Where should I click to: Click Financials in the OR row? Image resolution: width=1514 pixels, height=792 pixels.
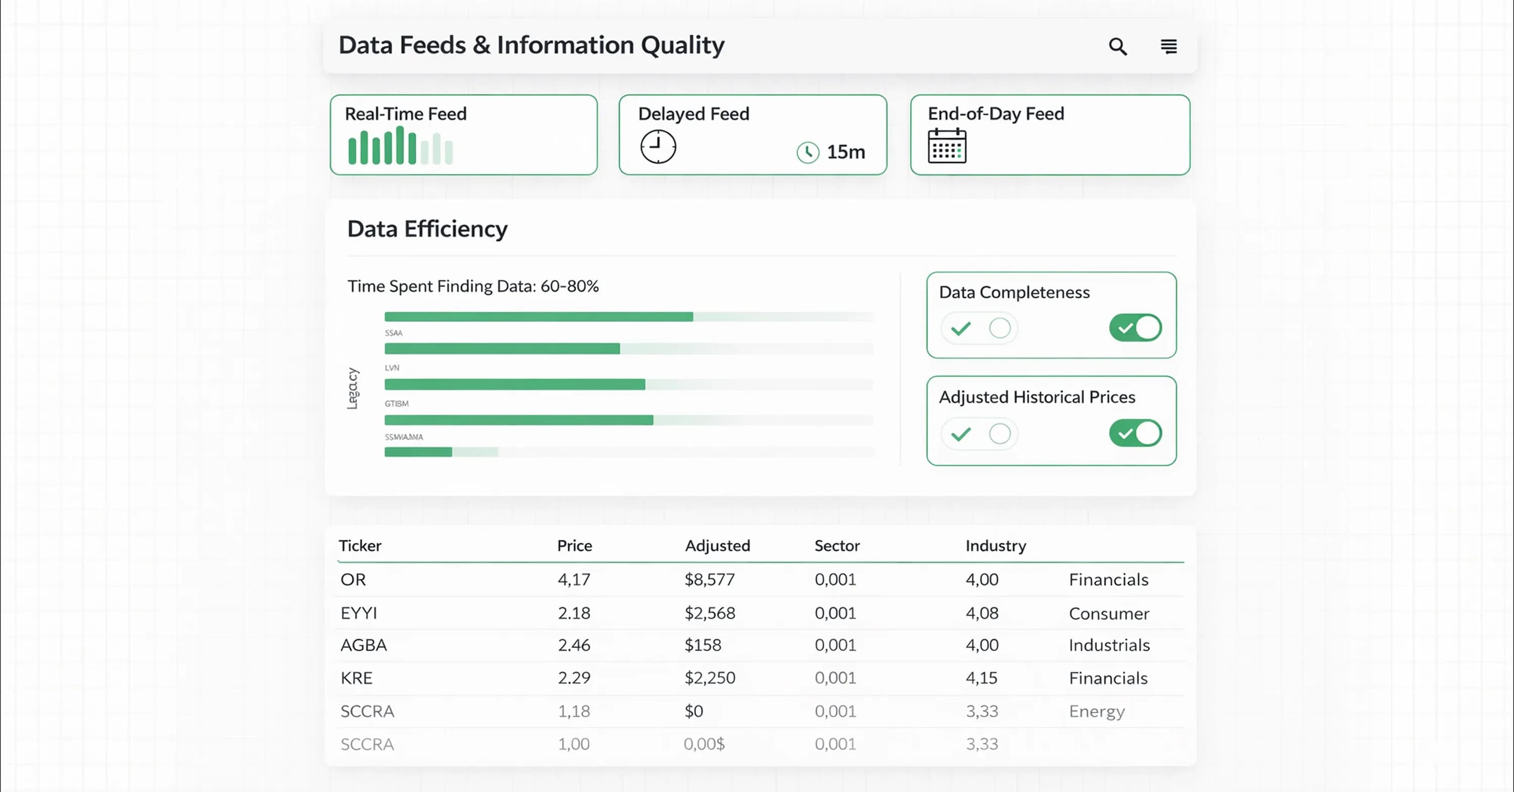pyautogui.click(x=1108, y=580)
